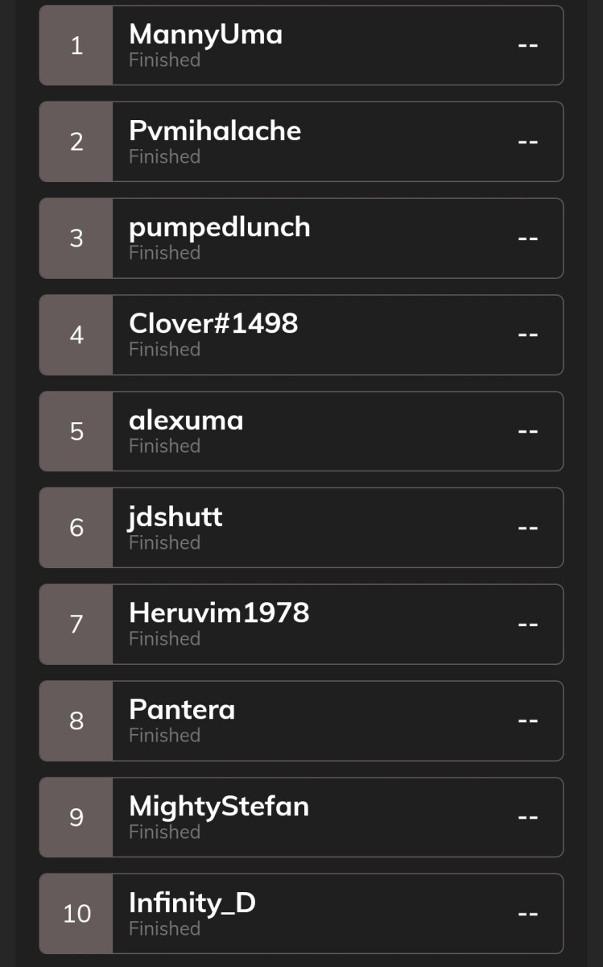
Task: Click the rank 2 badge
Action: pyautogui.click(x=76, y=142)
